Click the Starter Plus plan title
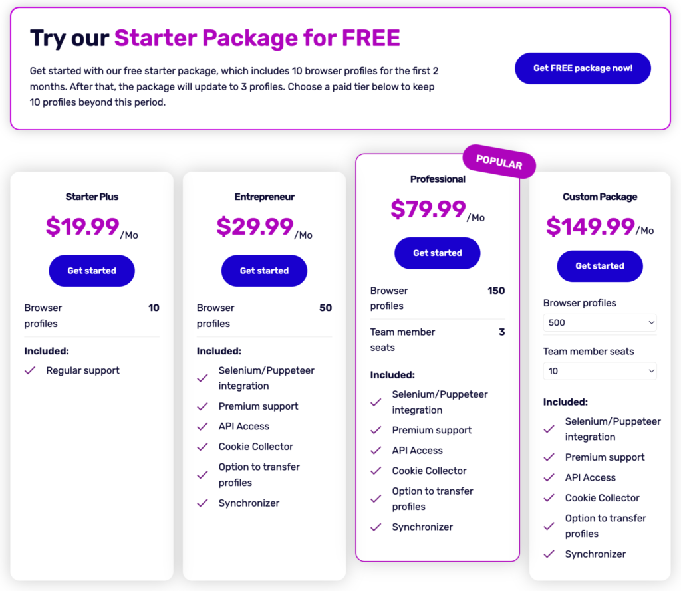The height and width of the screenshot is (591, 681). (x=92, y=197)
